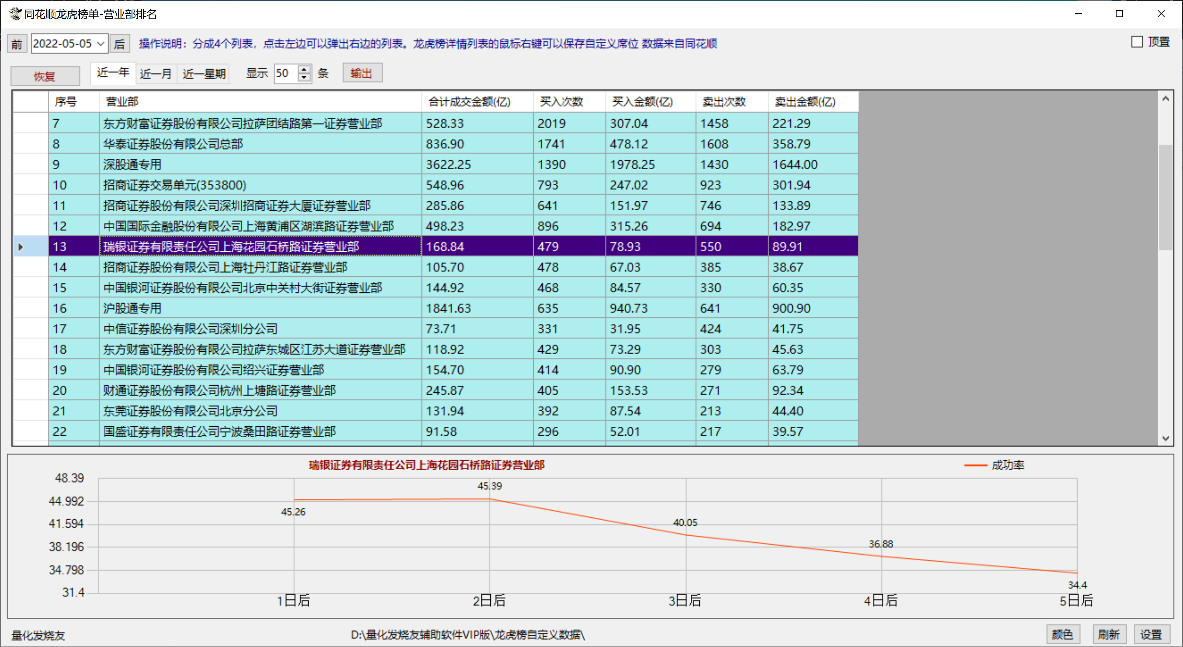This screenshot has width=1183, height=647.
Task: Click the table scrollbar down arrow
Action: point(1165,438)
